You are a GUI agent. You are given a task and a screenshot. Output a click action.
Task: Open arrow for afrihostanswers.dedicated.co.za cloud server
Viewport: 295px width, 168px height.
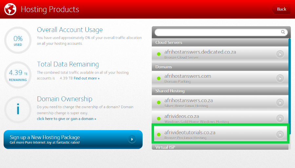tap(280, 54)
